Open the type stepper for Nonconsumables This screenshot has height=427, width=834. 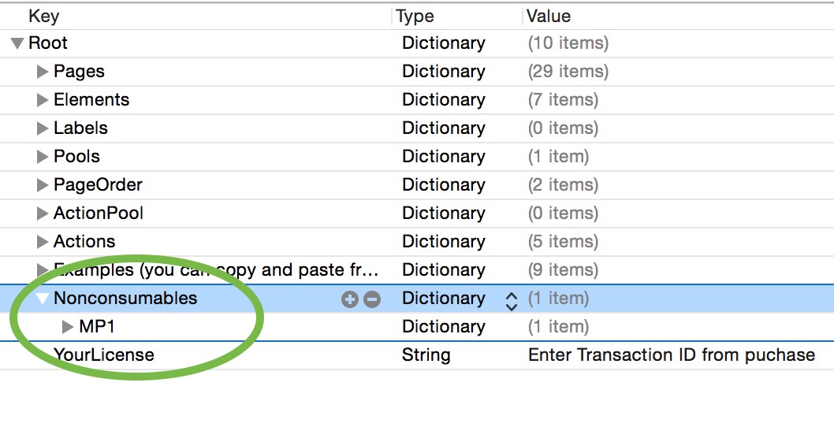[511, 300]
